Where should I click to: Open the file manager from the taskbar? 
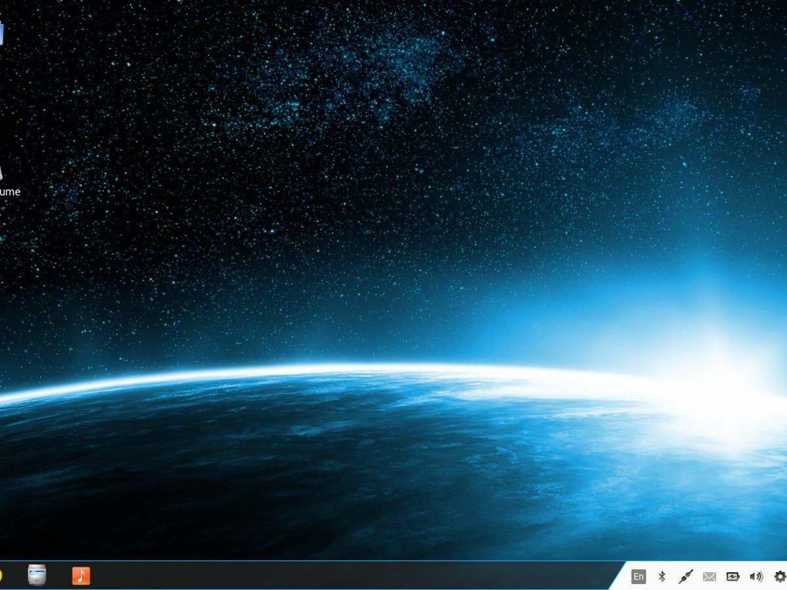tap(37, 575)
